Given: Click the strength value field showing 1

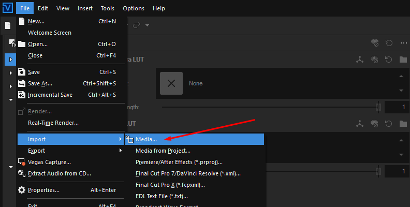Looking at the screenshot, I should (x=397, y=107).
